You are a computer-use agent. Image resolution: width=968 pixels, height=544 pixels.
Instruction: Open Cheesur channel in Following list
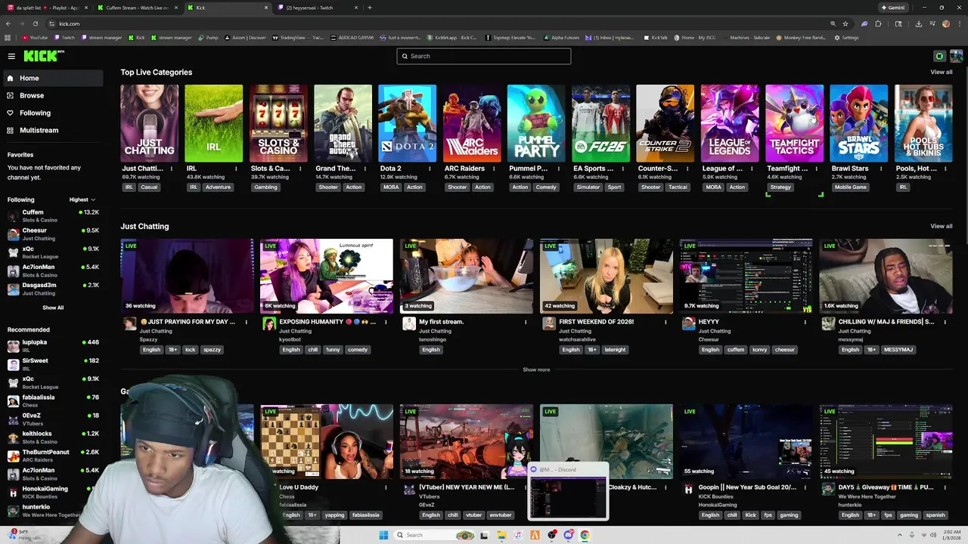(x=53, y=233)
